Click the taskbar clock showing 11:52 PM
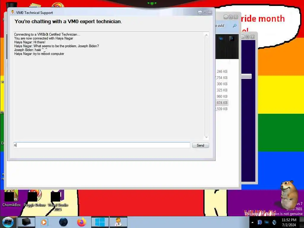The image size is (304, 228). pos(289,222)
